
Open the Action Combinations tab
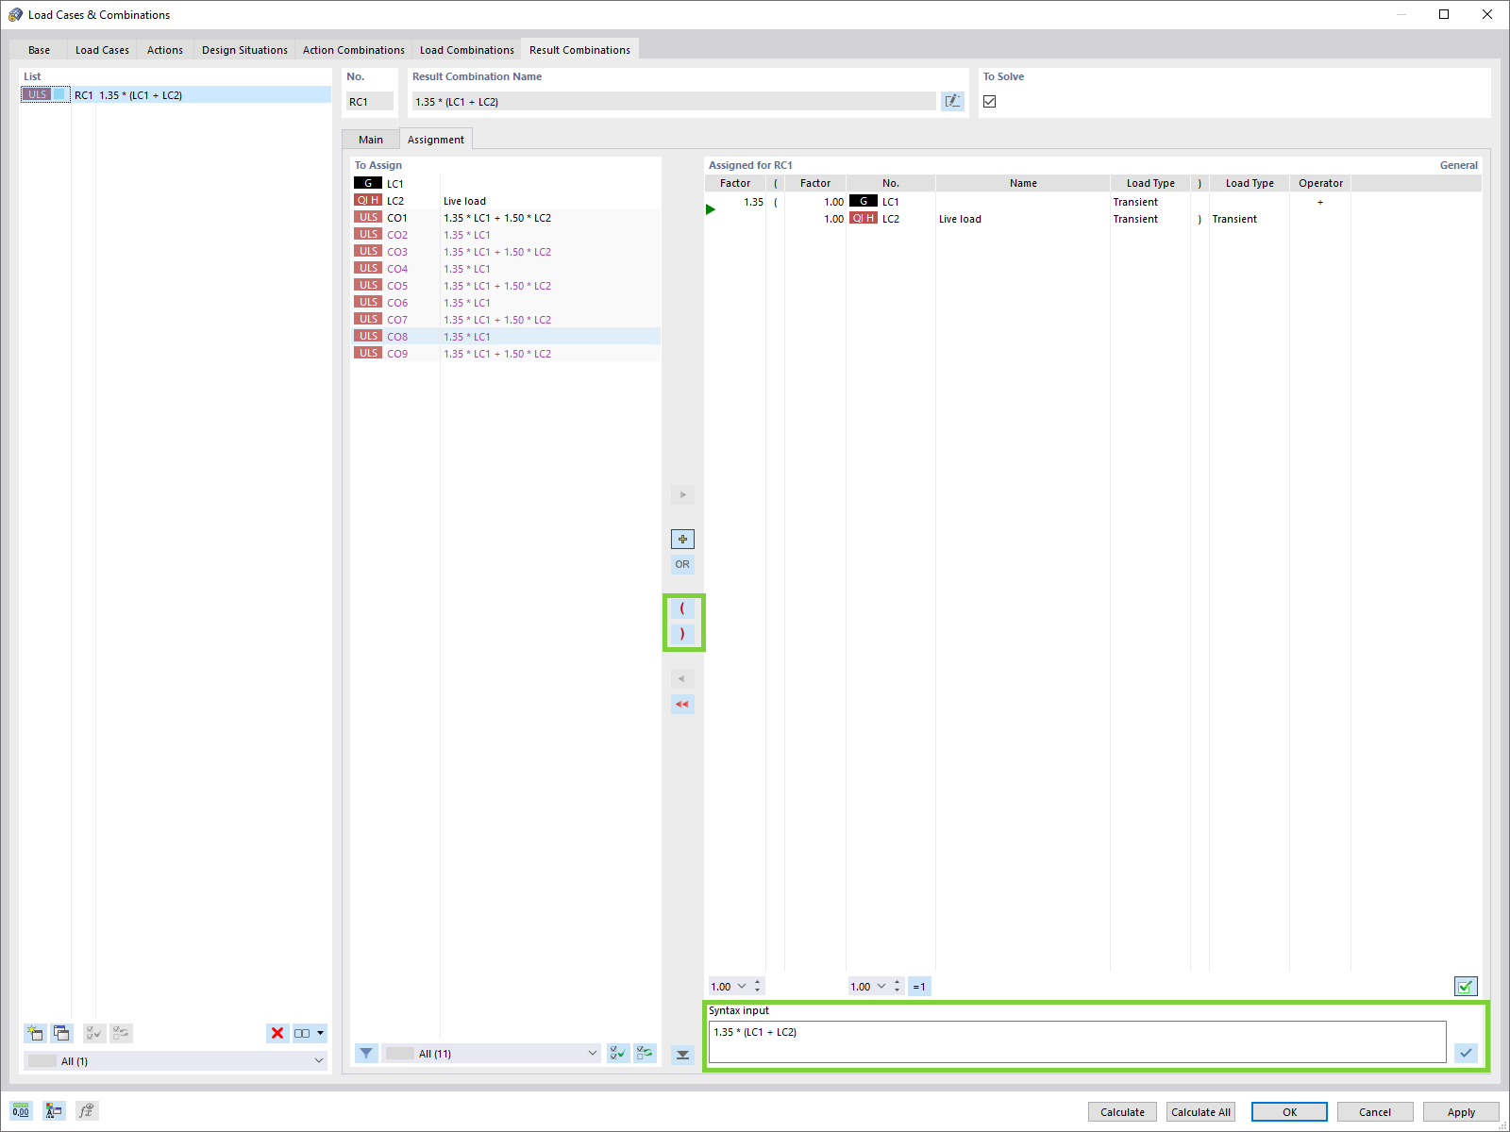click(x=354, y=50)
